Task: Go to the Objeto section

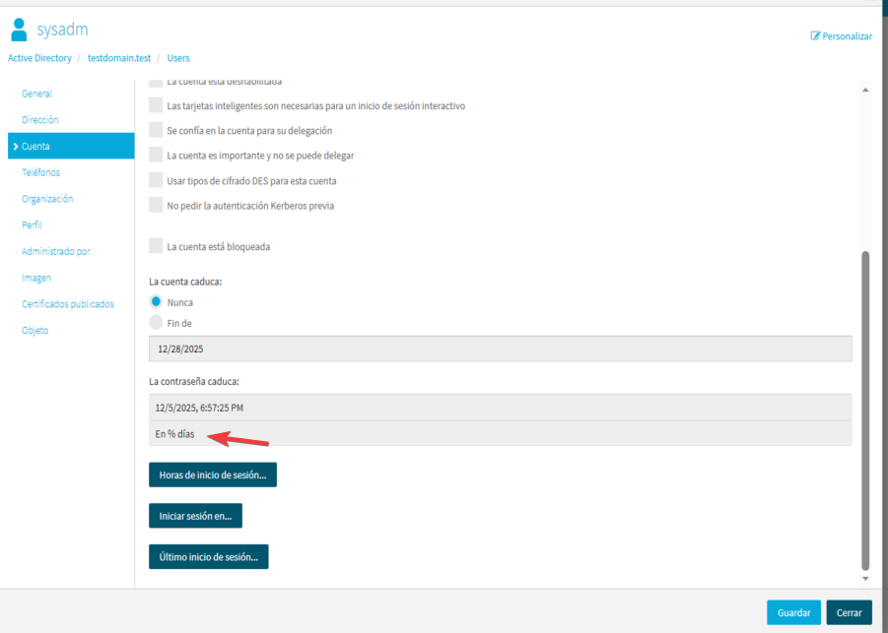Action: (34, 330)
